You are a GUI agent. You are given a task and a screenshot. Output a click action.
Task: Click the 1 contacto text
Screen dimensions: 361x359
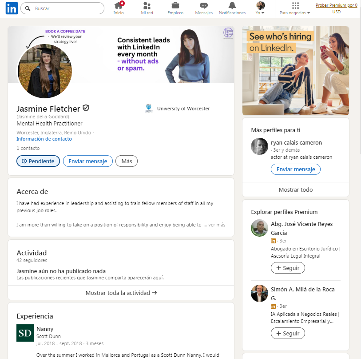28,148
